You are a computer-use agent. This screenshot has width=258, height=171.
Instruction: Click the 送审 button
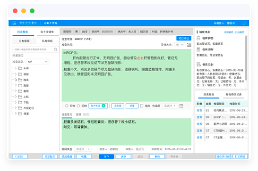pos(123,156)
